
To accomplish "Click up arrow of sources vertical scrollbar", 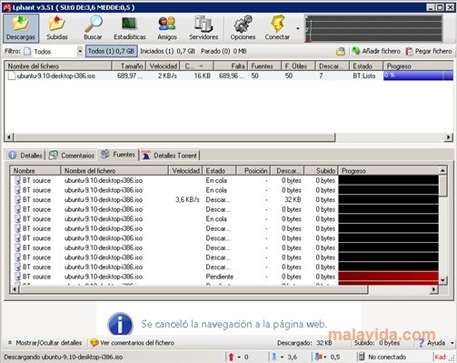I will click(x=442, y=170).
